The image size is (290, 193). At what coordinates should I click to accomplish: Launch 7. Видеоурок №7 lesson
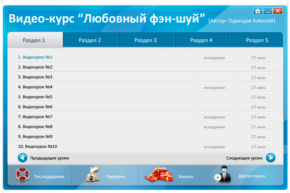coord(35,117)
